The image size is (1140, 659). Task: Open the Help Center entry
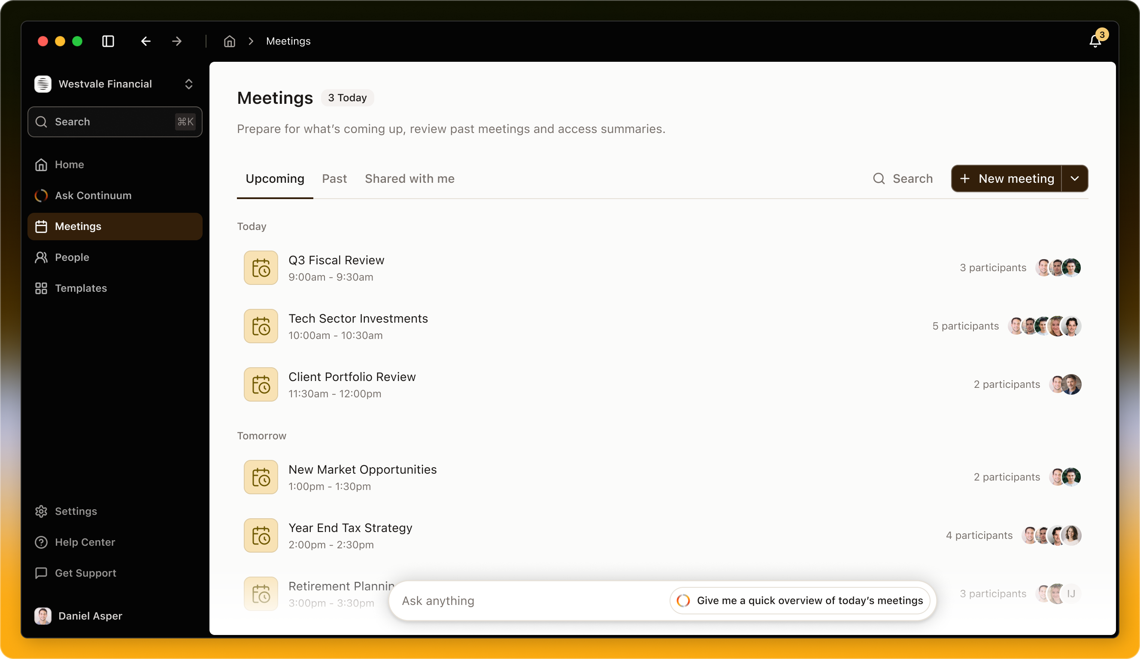point(85,542)
